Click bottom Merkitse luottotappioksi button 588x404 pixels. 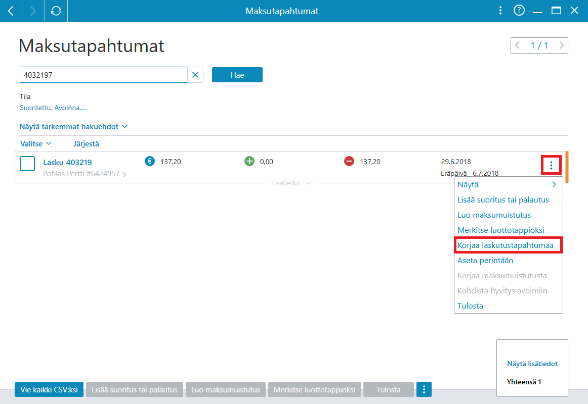314,389
